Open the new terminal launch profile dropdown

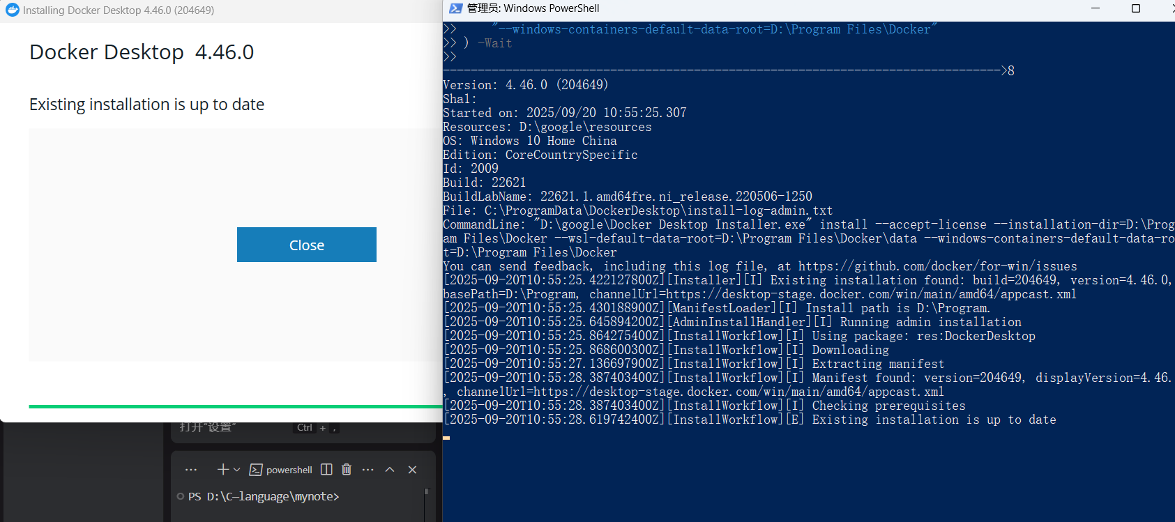coord(237,470)
